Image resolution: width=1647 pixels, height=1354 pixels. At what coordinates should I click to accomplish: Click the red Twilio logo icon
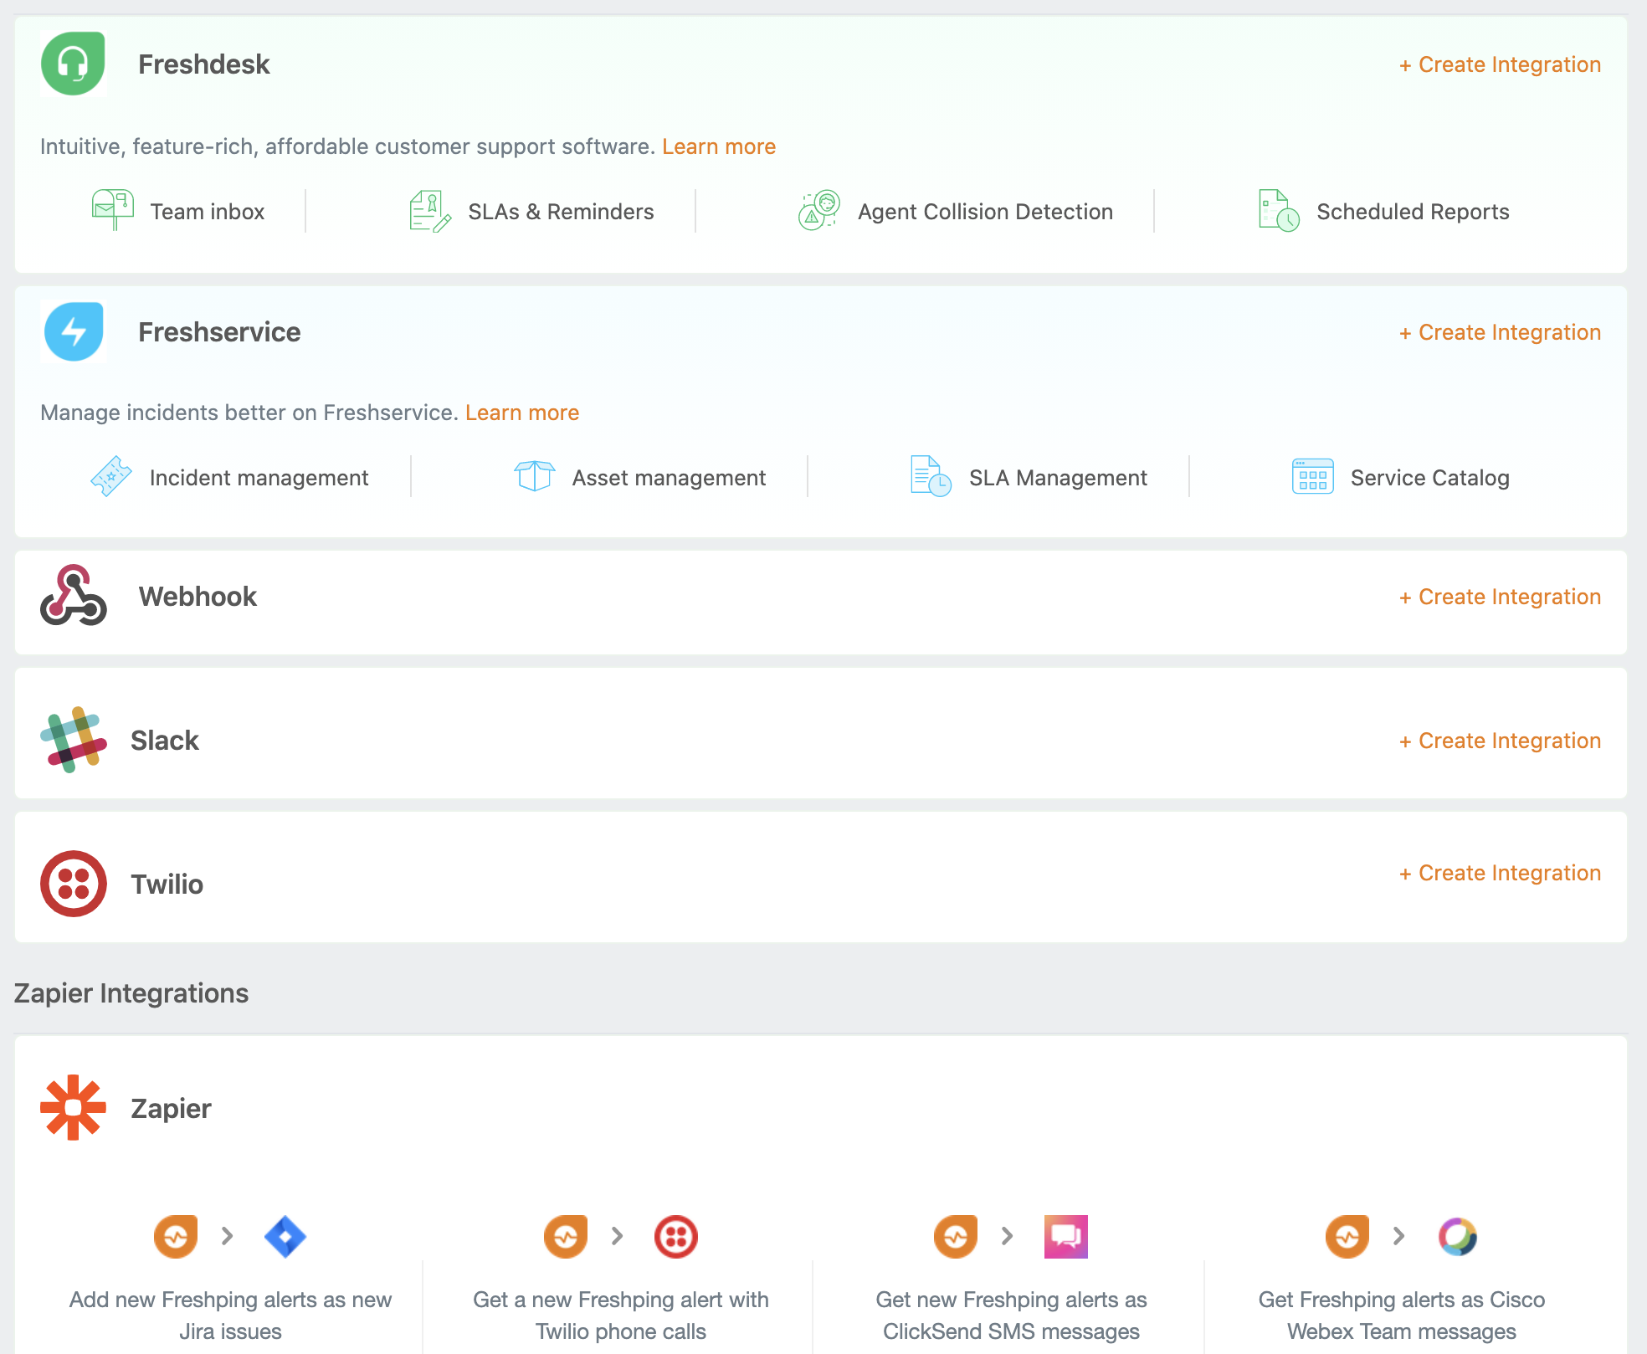(x=74, y=884)
